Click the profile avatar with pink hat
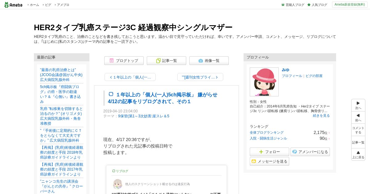This screenshot has width=370, height=194. (x=264, y=82)
